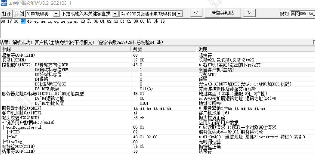Click the next '>' button
315x155 pixels.
[x=249, y=13]
